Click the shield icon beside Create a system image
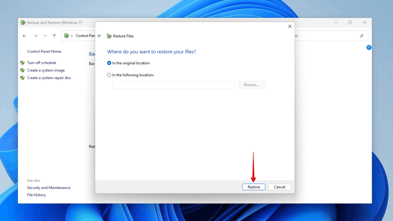Viewport: 393px width, 221px height. 22,70
